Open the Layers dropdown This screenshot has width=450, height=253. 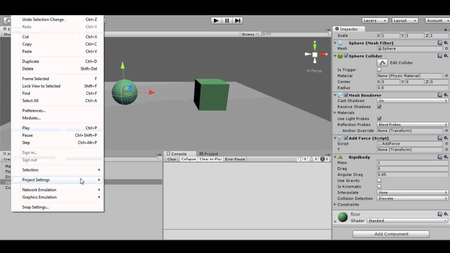tap(375, 21)
